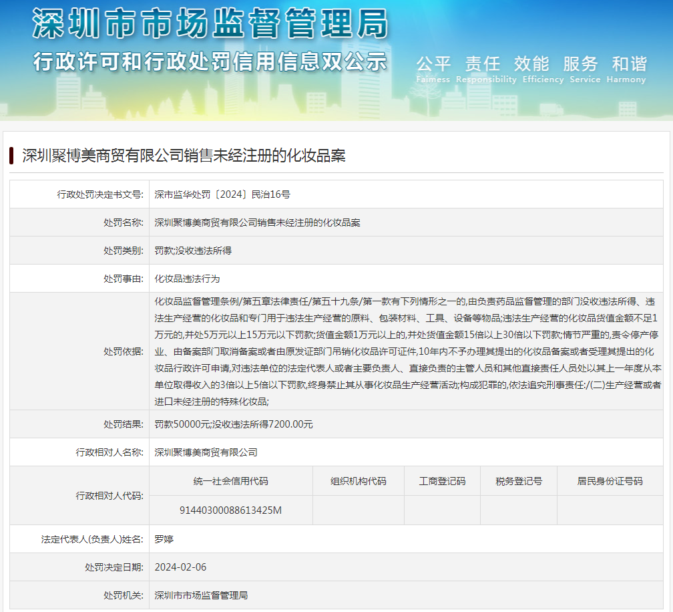Click the 组织机构代码 column header
The width and height of the screenshot is (673, 612).
tap(359, 481)
